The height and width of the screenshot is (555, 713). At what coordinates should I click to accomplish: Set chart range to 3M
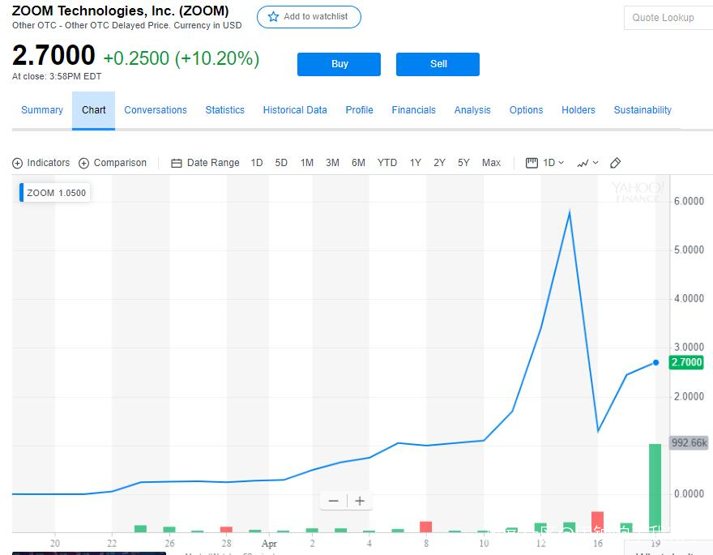332,163
